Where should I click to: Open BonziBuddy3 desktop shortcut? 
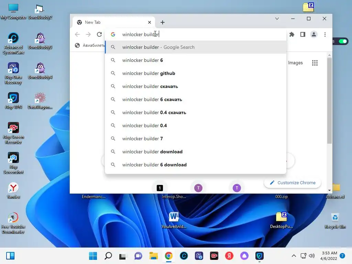coord(40,41)
